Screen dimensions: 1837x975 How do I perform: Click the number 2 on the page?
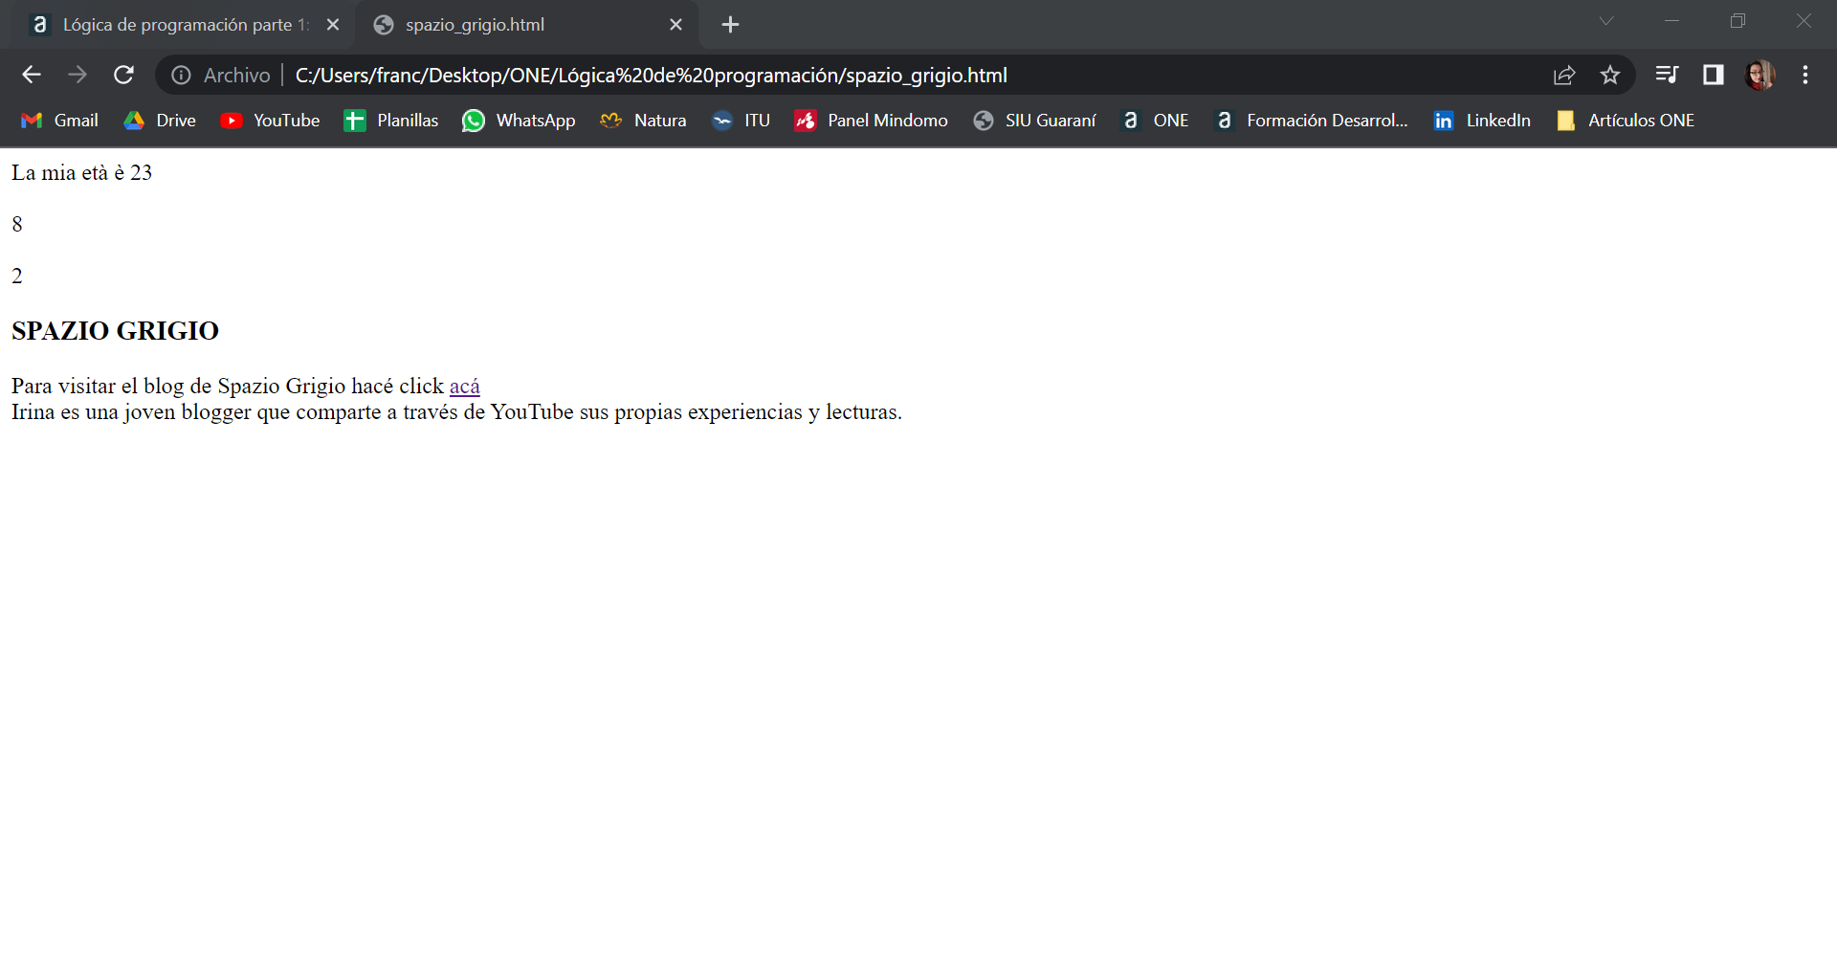(17, 277)
